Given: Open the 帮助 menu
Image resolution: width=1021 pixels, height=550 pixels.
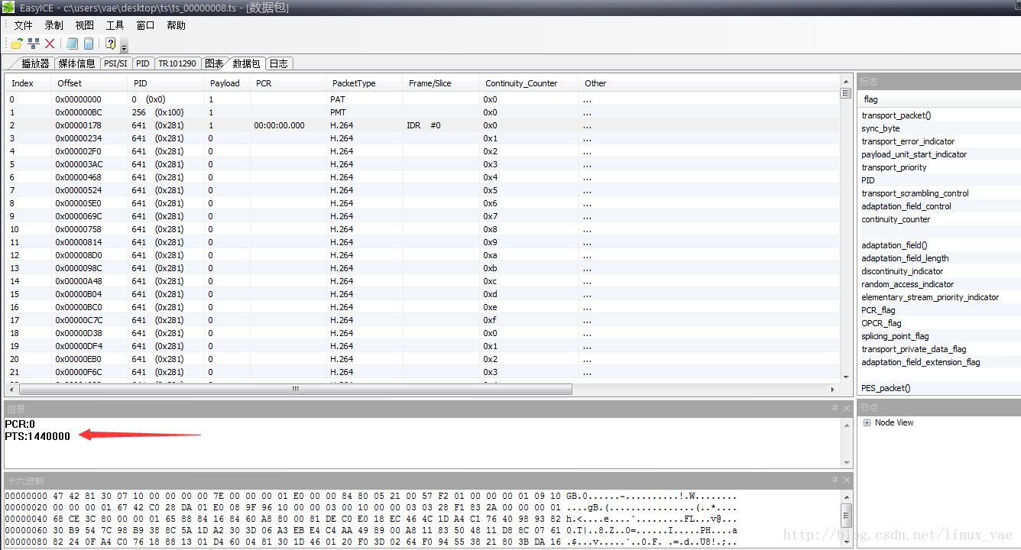Looking at the screenshot, I should [x=176, y=25].
